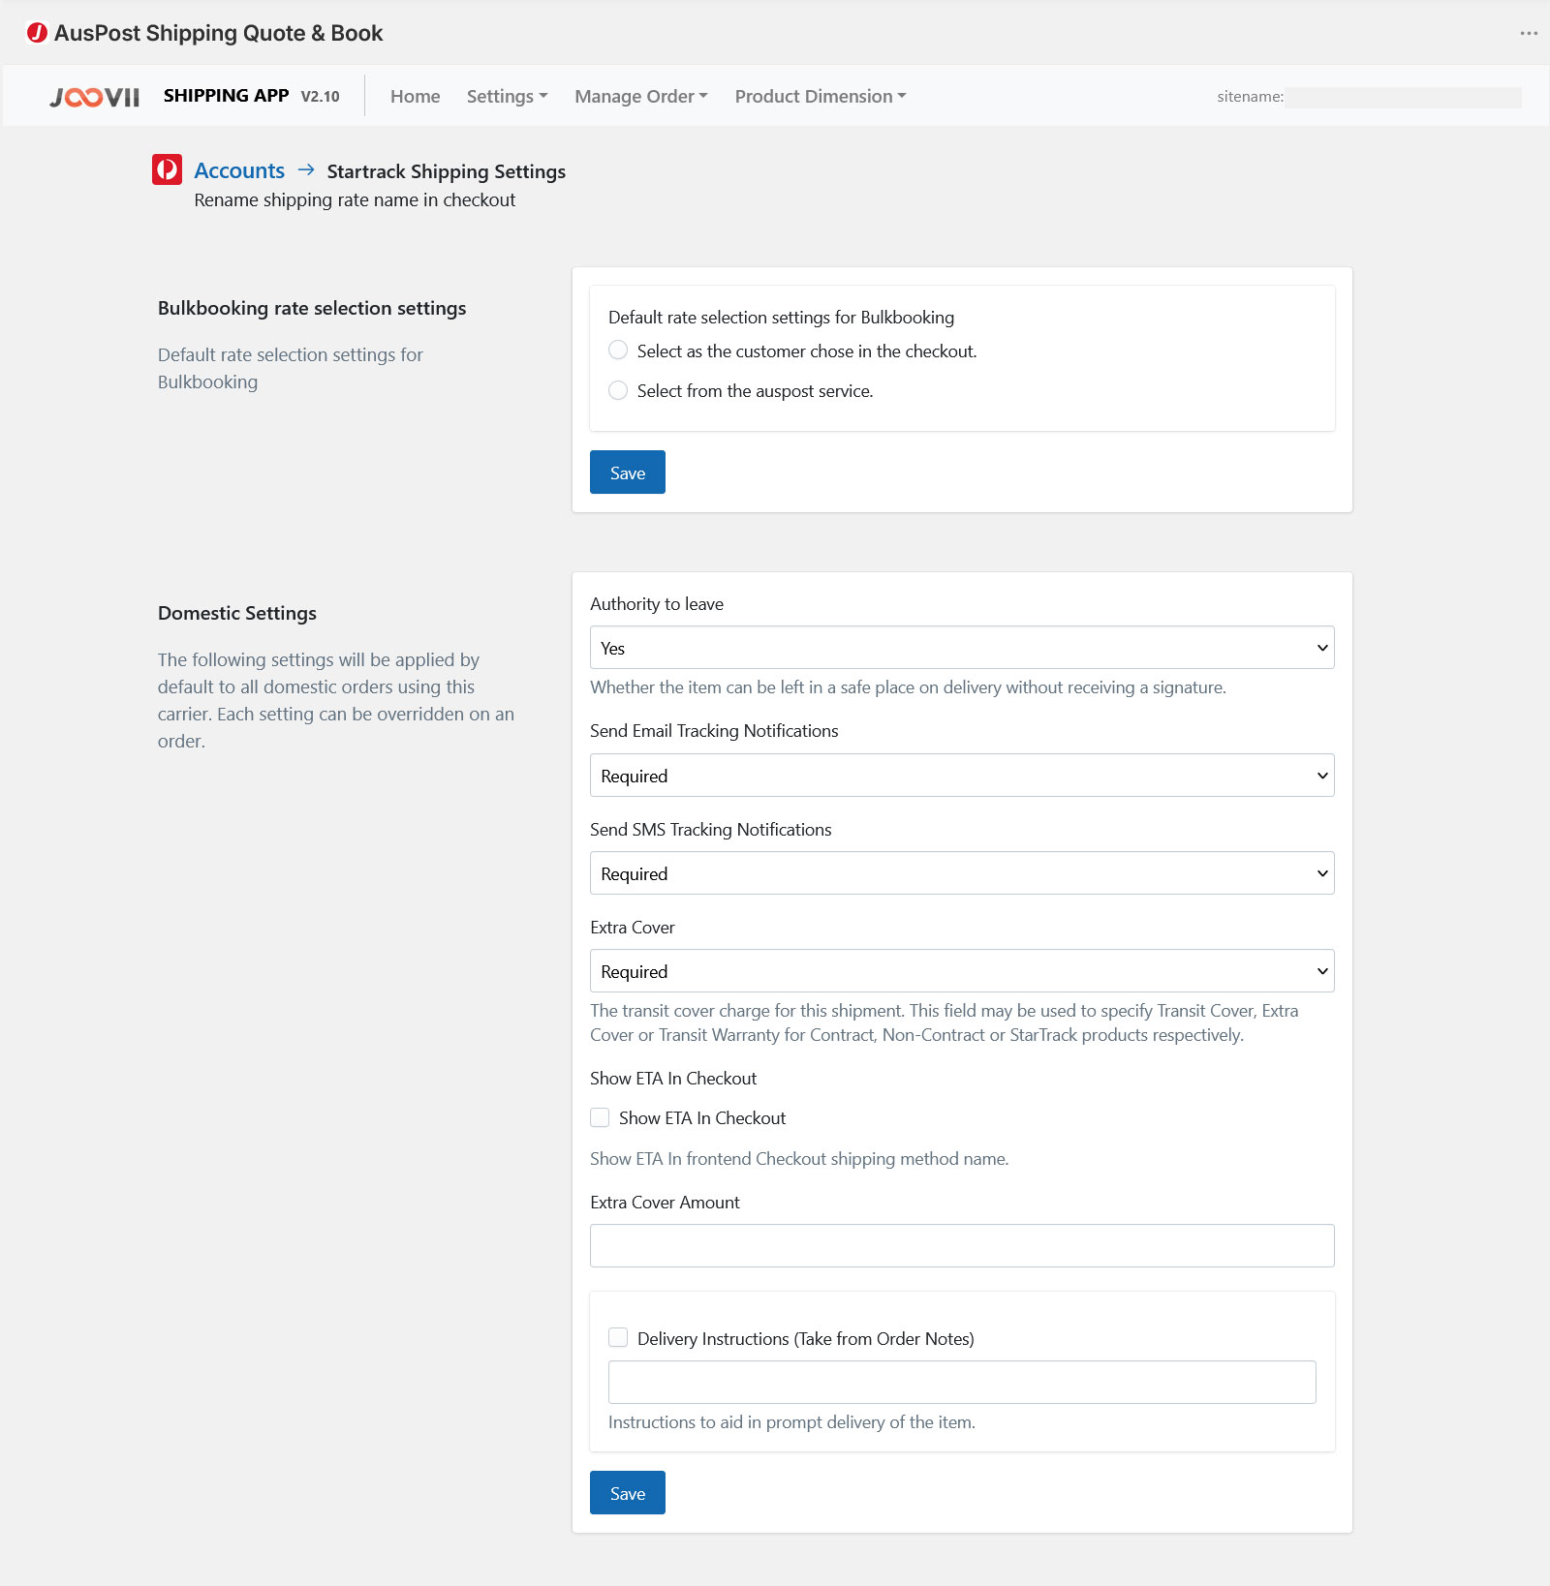Click the Extra Cover Amount input field

click(962, 1246)
